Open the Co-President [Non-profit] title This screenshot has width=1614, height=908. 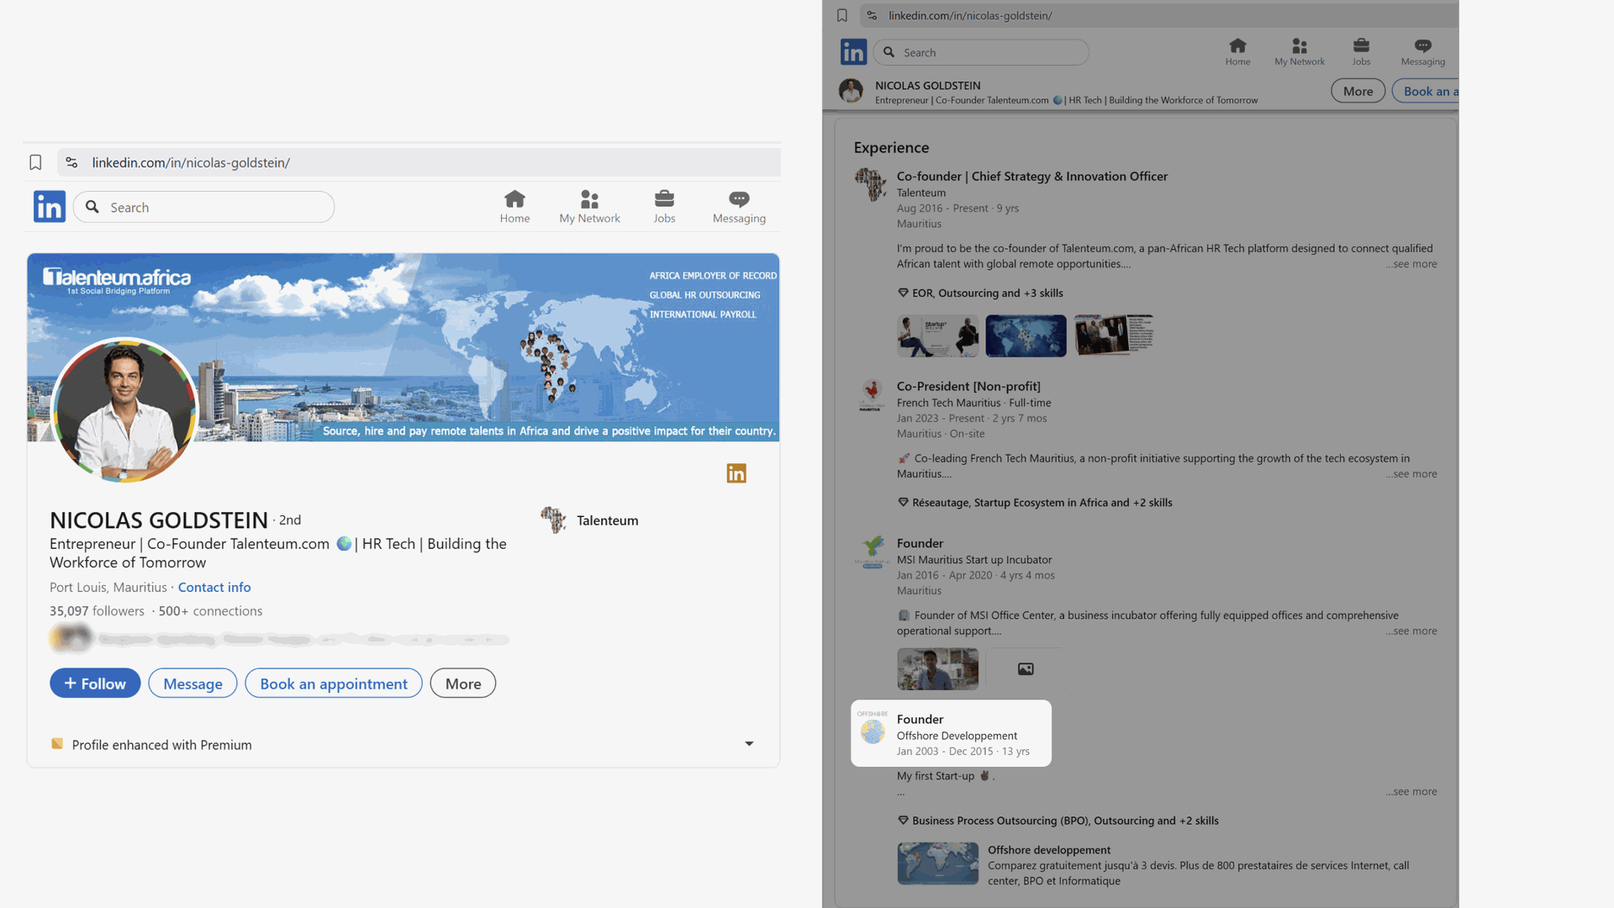[x=968, y=387]
